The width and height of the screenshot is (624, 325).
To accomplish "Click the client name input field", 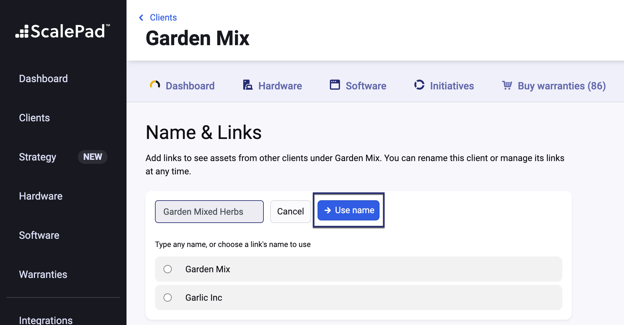I will click(209, 212).
